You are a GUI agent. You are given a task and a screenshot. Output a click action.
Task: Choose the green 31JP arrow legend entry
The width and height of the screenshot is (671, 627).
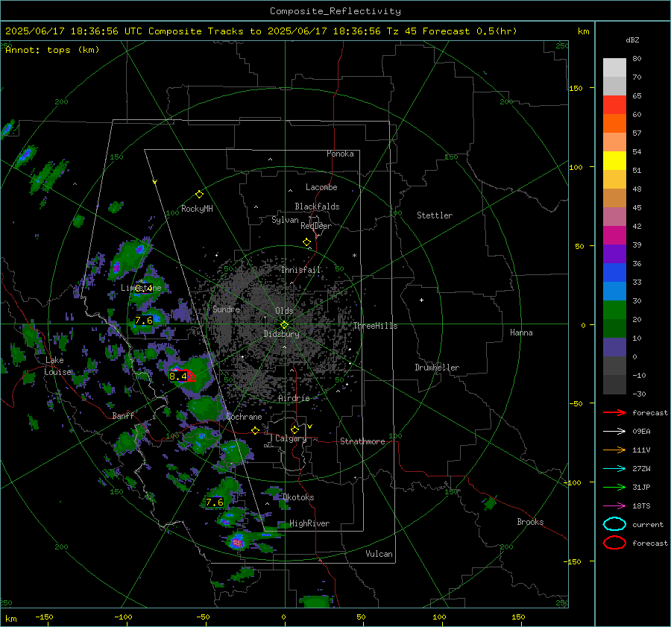tap(614, 487)
